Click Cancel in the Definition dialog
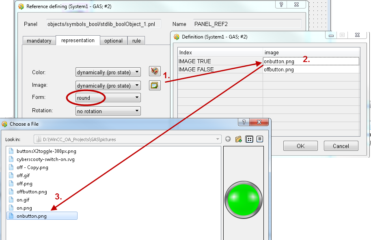This screenshot has height=240, width=371. [341, 146]
